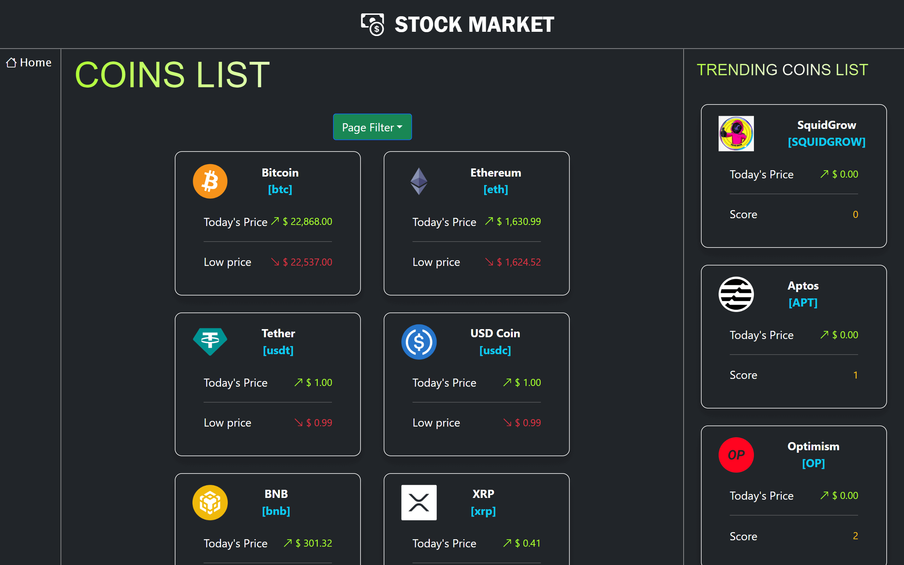The image size is (904, 565).
Task: Click the Bitcoin coin name
Action: (280, 173)
